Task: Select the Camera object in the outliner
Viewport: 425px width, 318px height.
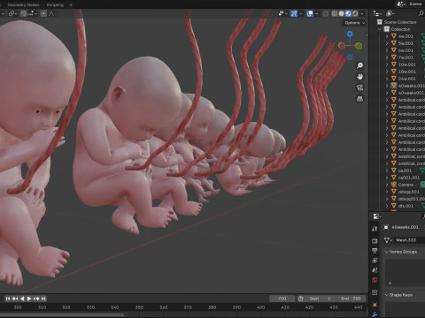Action: coord(406,185)
